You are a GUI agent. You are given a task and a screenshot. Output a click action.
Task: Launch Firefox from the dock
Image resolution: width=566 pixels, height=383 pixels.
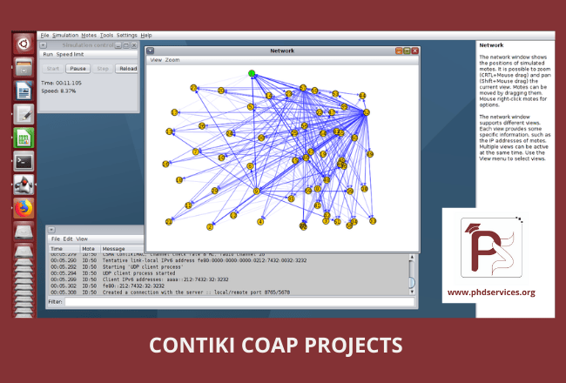[24, 208]
